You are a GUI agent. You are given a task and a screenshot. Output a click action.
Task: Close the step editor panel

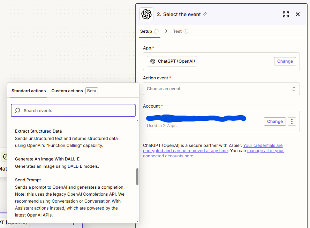297,14
